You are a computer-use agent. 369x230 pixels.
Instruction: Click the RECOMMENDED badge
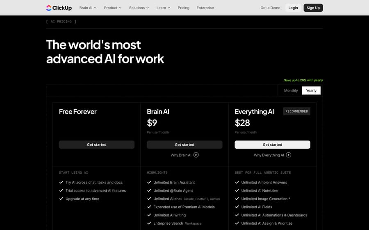click(296, 112)
